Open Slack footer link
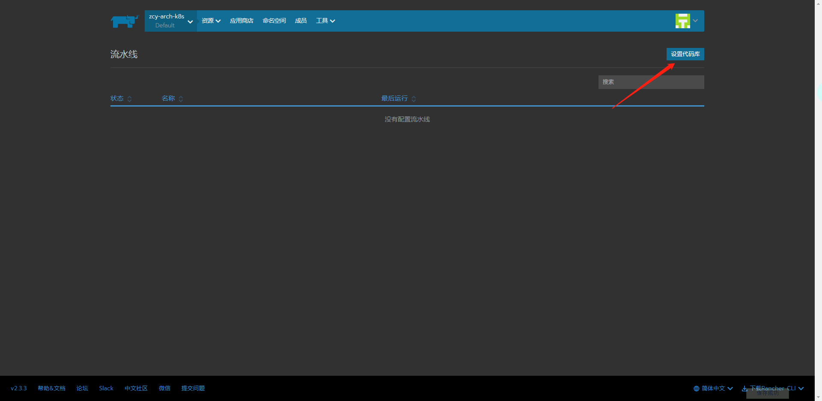The width and height of the screenshot is (822, 401). [x=106, y=388]
